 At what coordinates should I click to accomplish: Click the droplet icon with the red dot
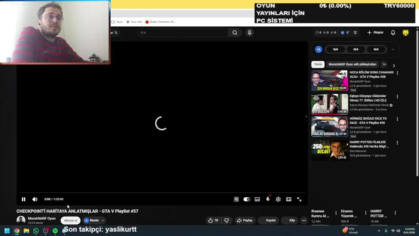[x=268, y=199]
